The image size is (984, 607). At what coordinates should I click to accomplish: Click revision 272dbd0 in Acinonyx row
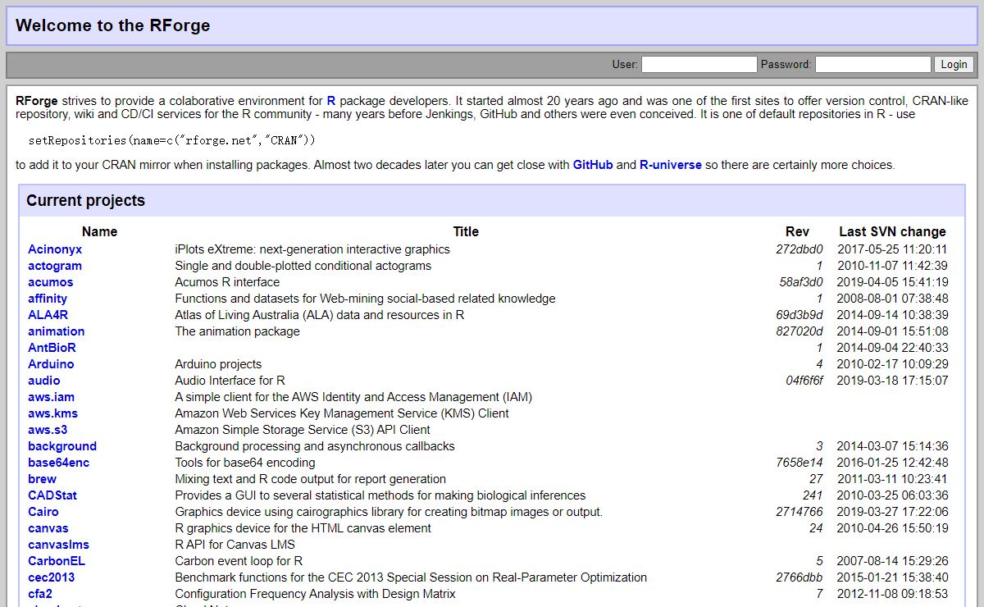click(x=799, y=249)
